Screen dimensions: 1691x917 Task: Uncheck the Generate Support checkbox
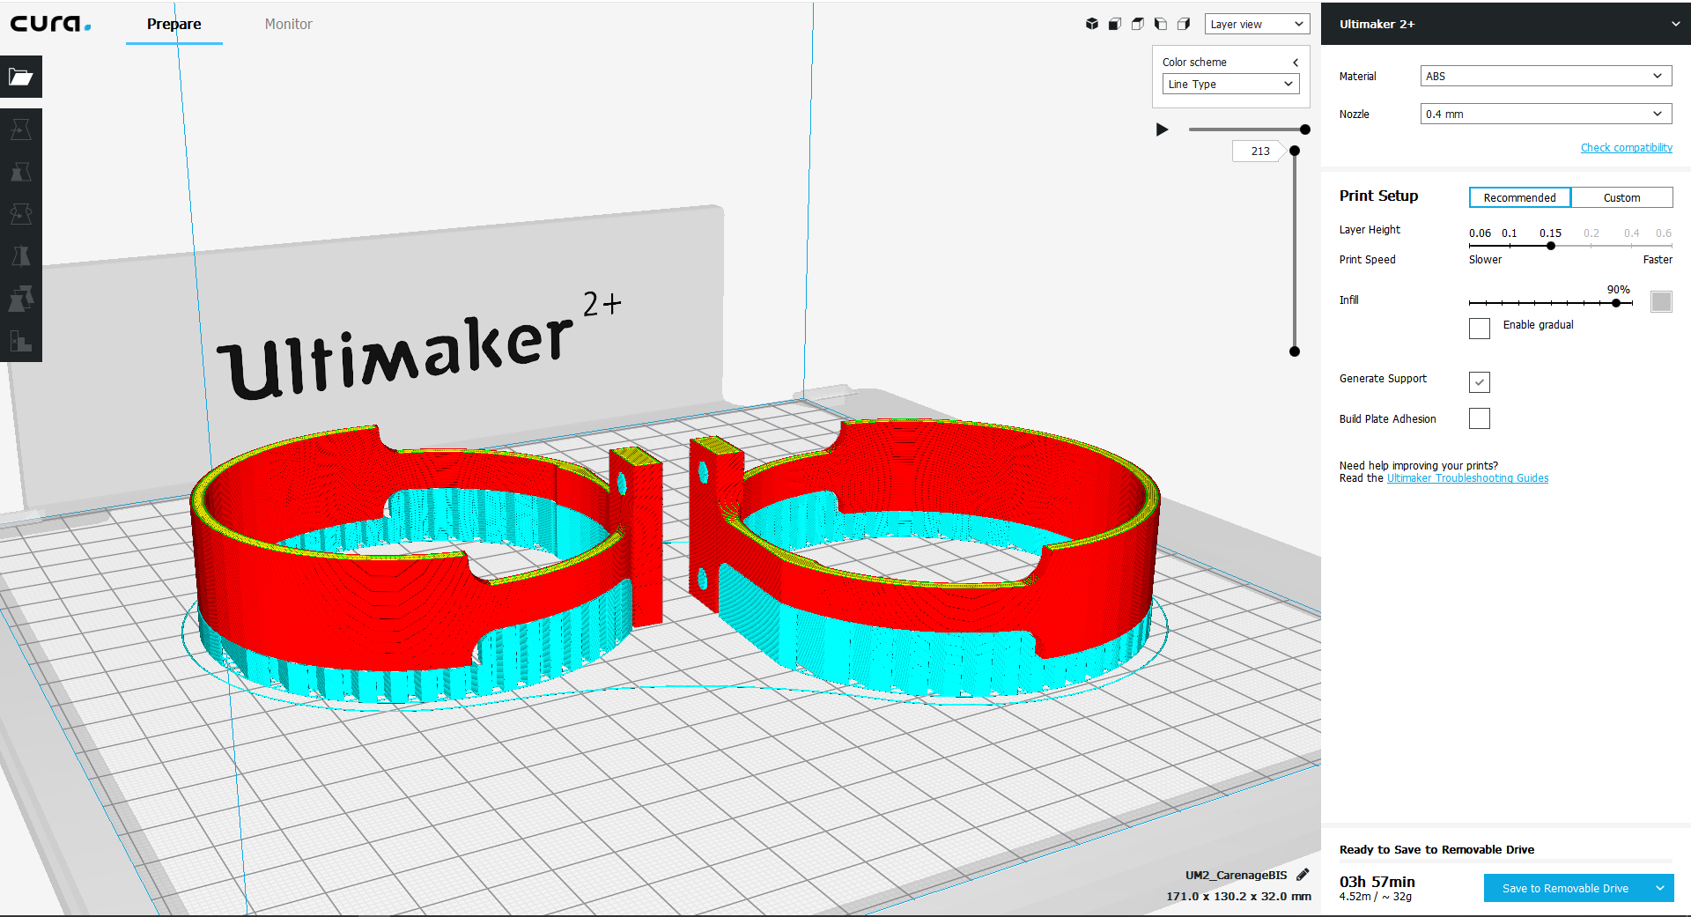[1480, 381]
